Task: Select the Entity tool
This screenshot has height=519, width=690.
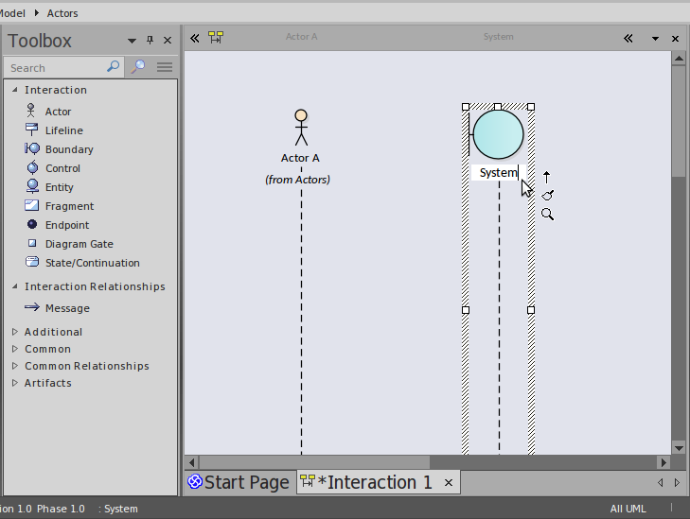Action: click(x=59, y=187)
